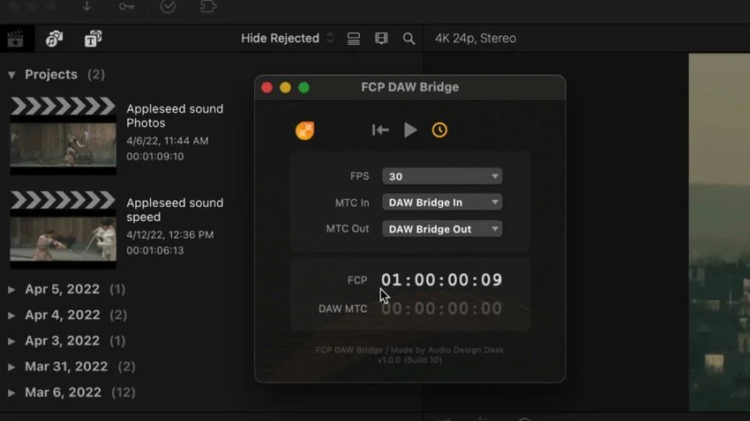Toggle clip appearance list view icon

pyautogui.click(x=354, y=39)
